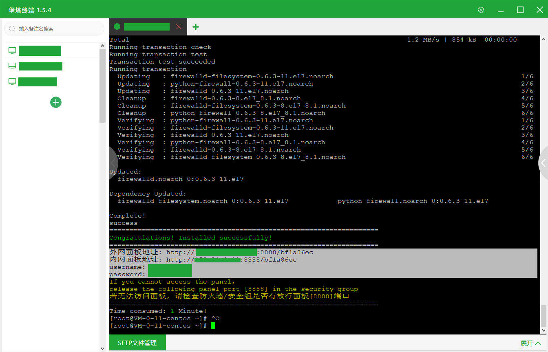This screenshot has width=548, height=352.
Task: Click terminal scrollbar up arrow
Action: (544, 39)
